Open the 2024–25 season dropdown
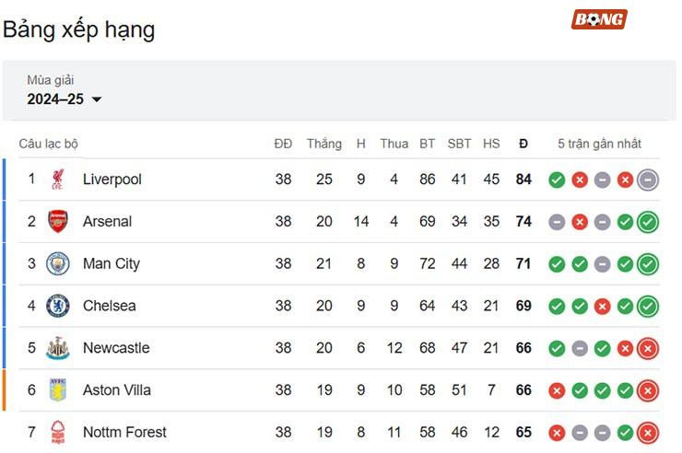This screenshot has width=682, height=453. [65, 99]
